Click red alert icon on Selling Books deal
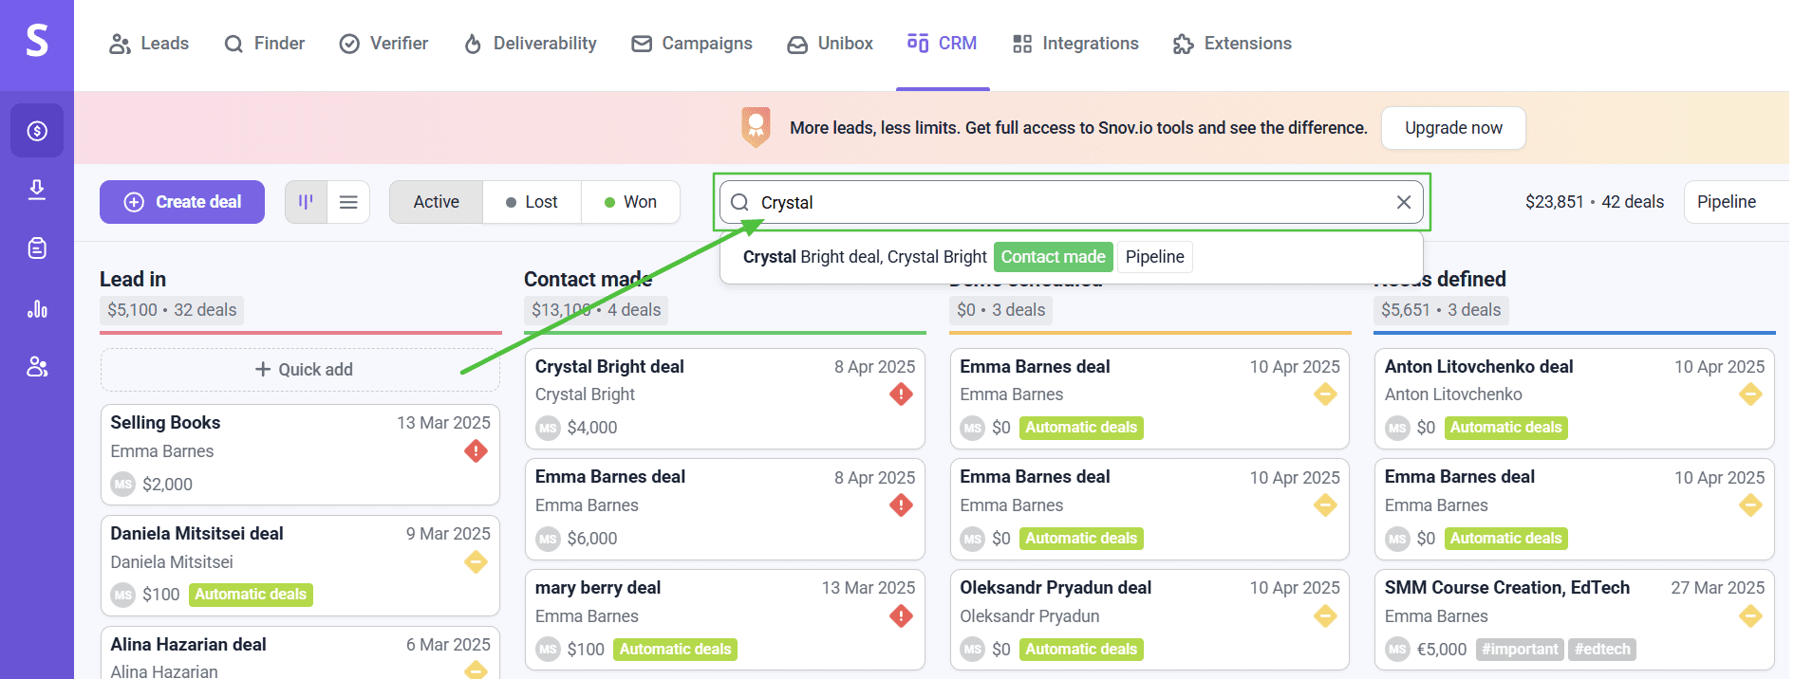 (x=476, y=451)
